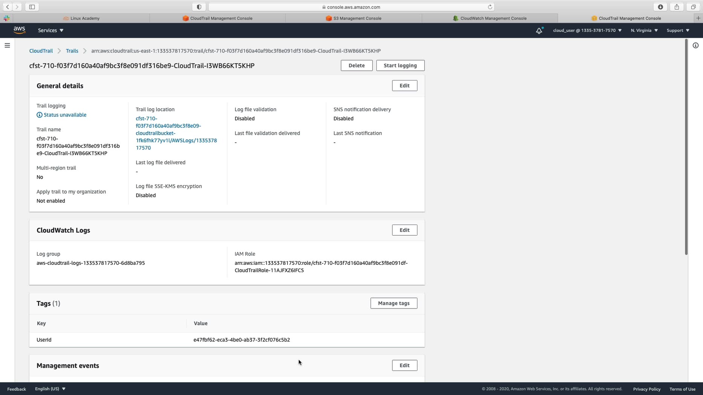703x395 pixels.
Task: Reload the page with the refresh icon
Action: [x=490, y=7]
